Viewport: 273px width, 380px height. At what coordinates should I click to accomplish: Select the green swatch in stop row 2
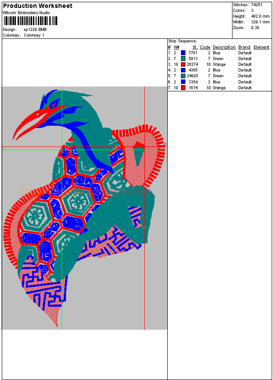tap(183, 59)
